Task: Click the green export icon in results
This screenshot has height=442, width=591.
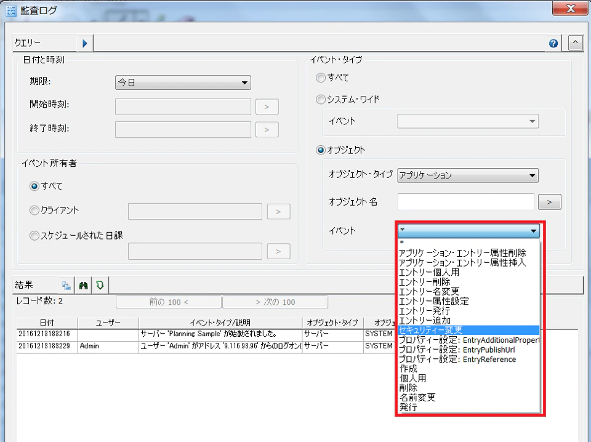Action: pos(100,286)
